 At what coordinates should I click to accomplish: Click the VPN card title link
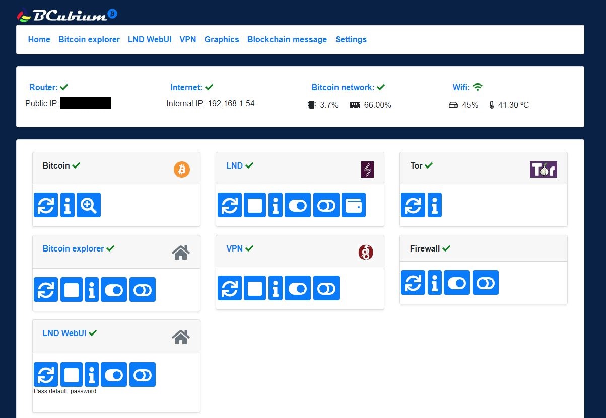(235, 248)
